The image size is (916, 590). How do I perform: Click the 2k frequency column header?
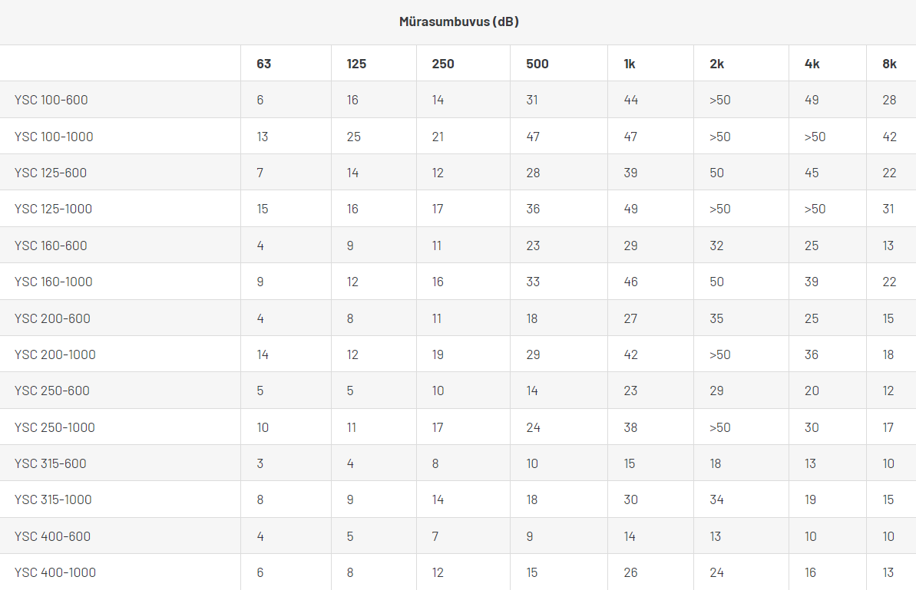click(716, 64)
